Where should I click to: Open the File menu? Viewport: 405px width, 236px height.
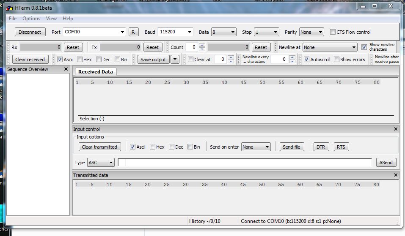pos(13,19)
